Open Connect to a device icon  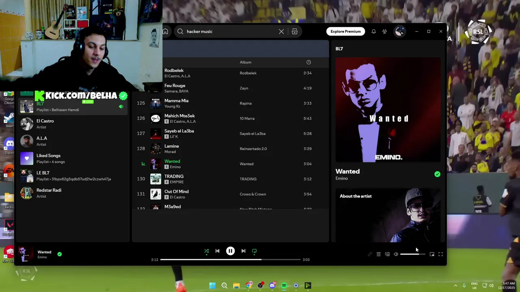click(387, 254)
